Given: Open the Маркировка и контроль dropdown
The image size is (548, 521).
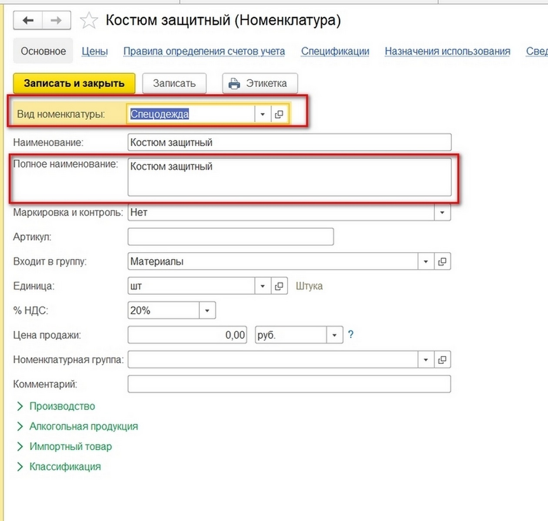Looking at the screenshot, I should (x=442, y=212).
